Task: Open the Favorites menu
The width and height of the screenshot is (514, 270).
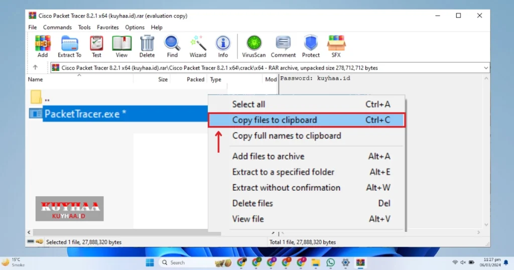Action: (x=108, y=27)
